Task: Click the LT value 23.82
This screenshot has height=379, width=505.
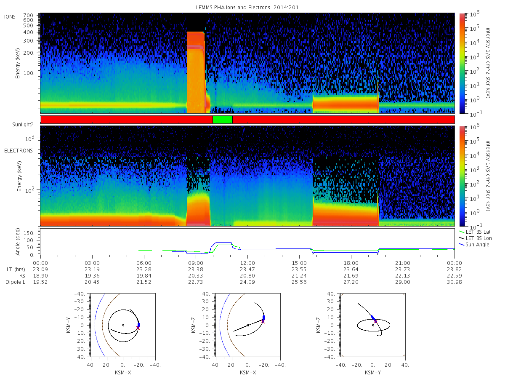Action: pyautogui.click(x=454, y=270)
